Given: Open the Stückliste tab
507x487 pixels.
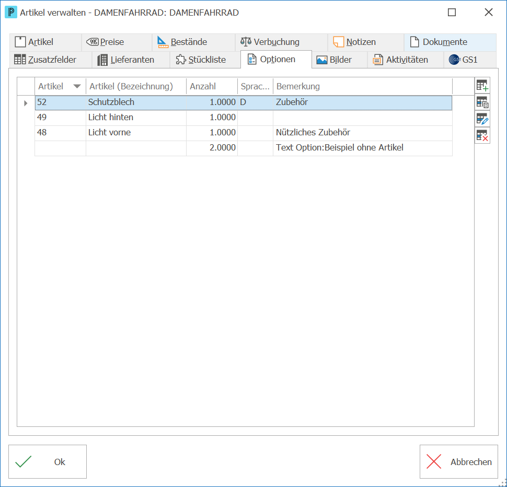Looking at the screenshot, I should [205, 60].
